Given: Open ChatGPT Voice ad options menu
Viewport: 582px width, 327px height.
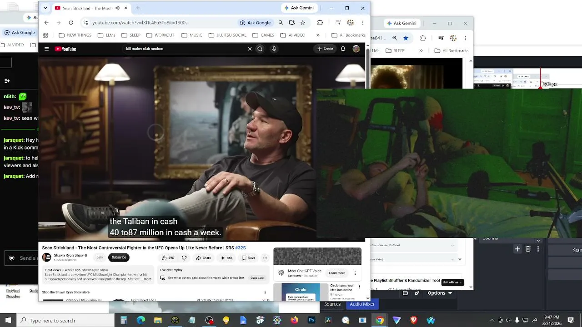Looking at the screenshot, I should (355, 273).
